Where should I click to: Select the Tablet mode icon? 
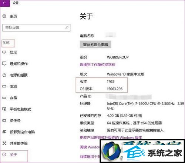point(4,109)
